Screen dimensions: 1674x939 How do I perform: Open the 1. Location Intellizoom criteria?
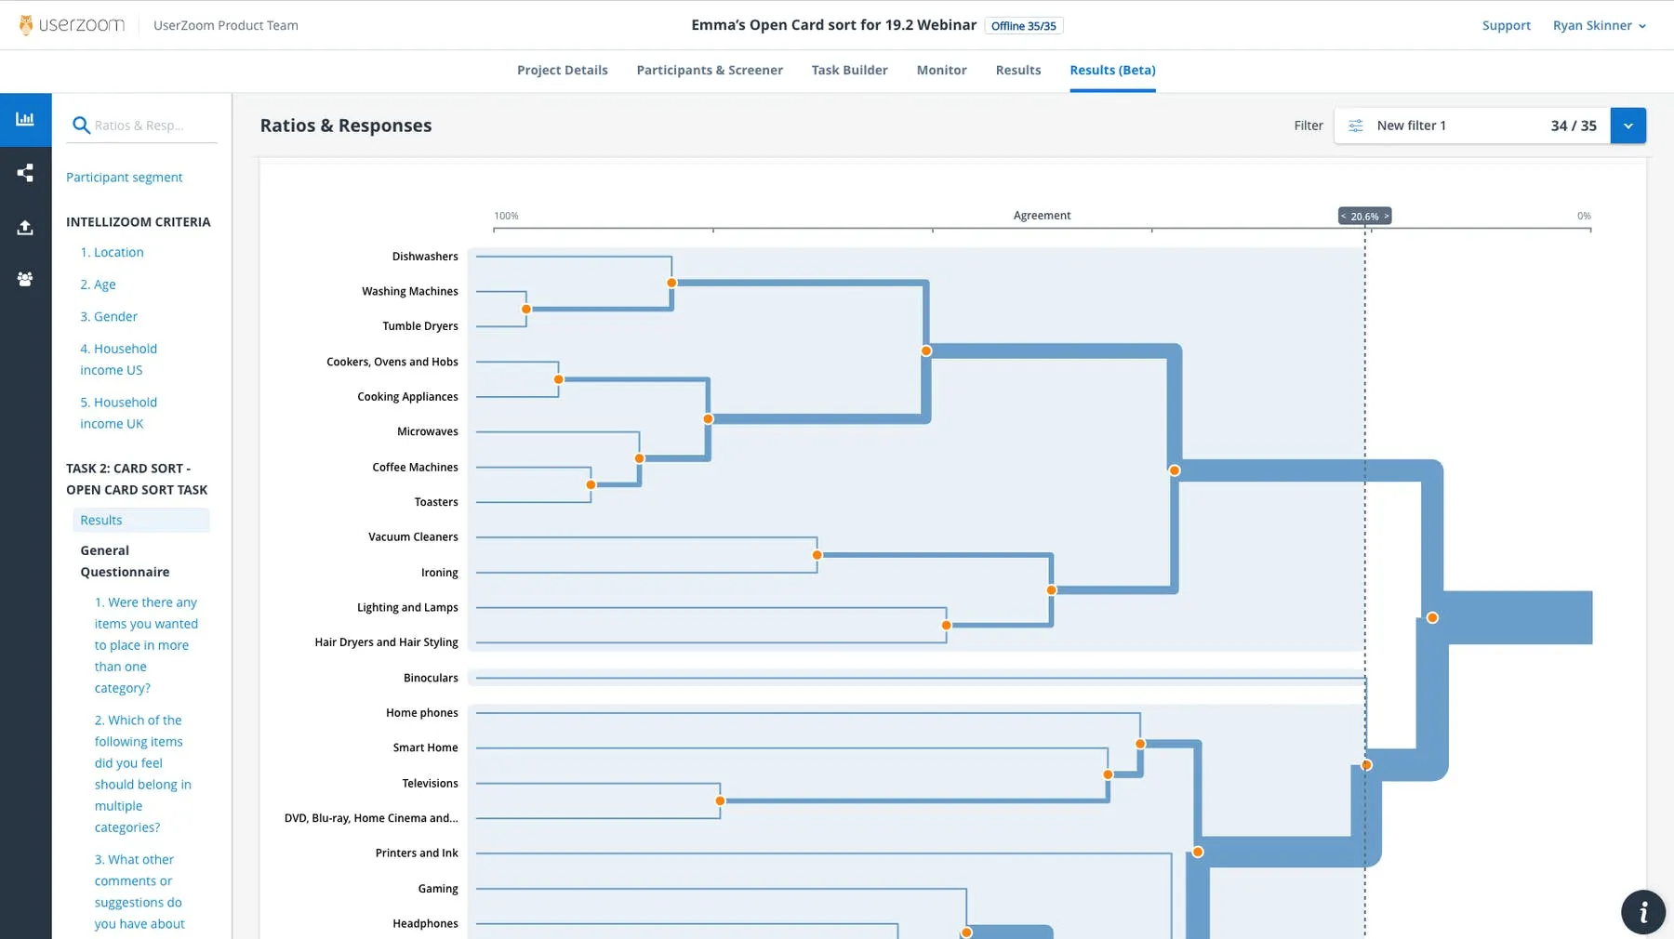pos(112,252)
